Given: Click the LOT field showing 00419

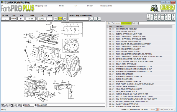Looking at the screenshot, I should [x=41, y=19].
